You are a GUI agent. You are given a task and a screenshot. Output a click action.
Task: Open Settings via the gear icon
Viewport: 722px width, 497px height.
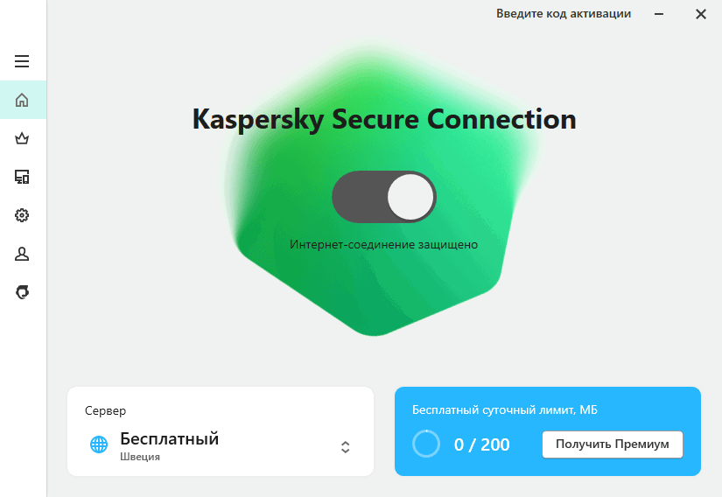coord(22,215)
